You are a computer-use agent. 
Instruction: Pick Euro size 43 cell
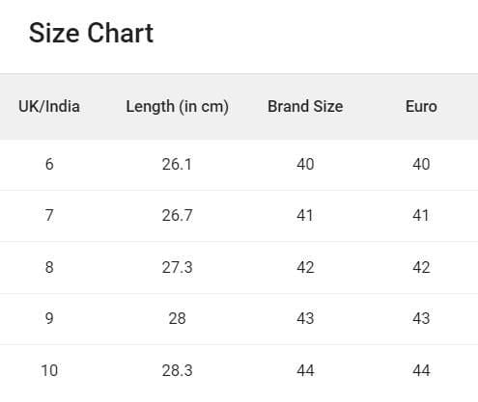421,318
